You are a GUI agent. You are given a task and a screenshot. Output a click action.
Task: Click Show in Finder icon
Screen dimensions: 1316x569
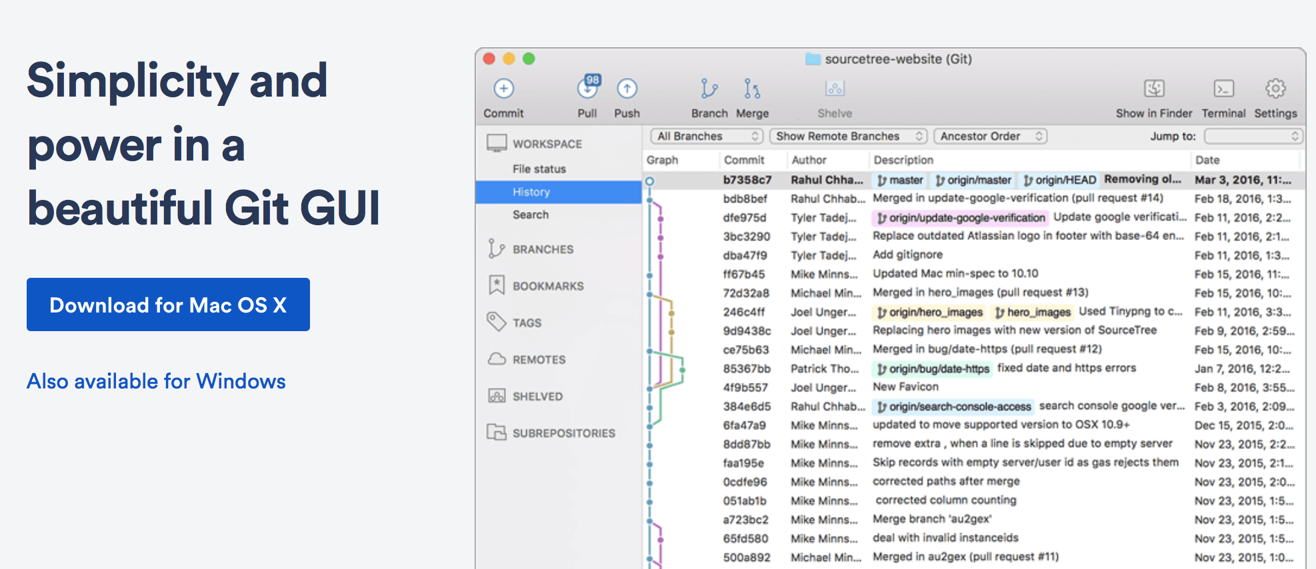(1154, 88)
